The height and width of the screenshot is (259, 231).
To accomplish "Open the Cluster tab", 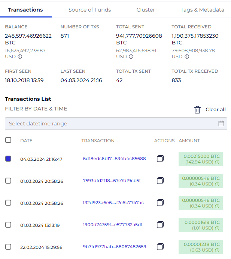I will click(x=146, y=10).
